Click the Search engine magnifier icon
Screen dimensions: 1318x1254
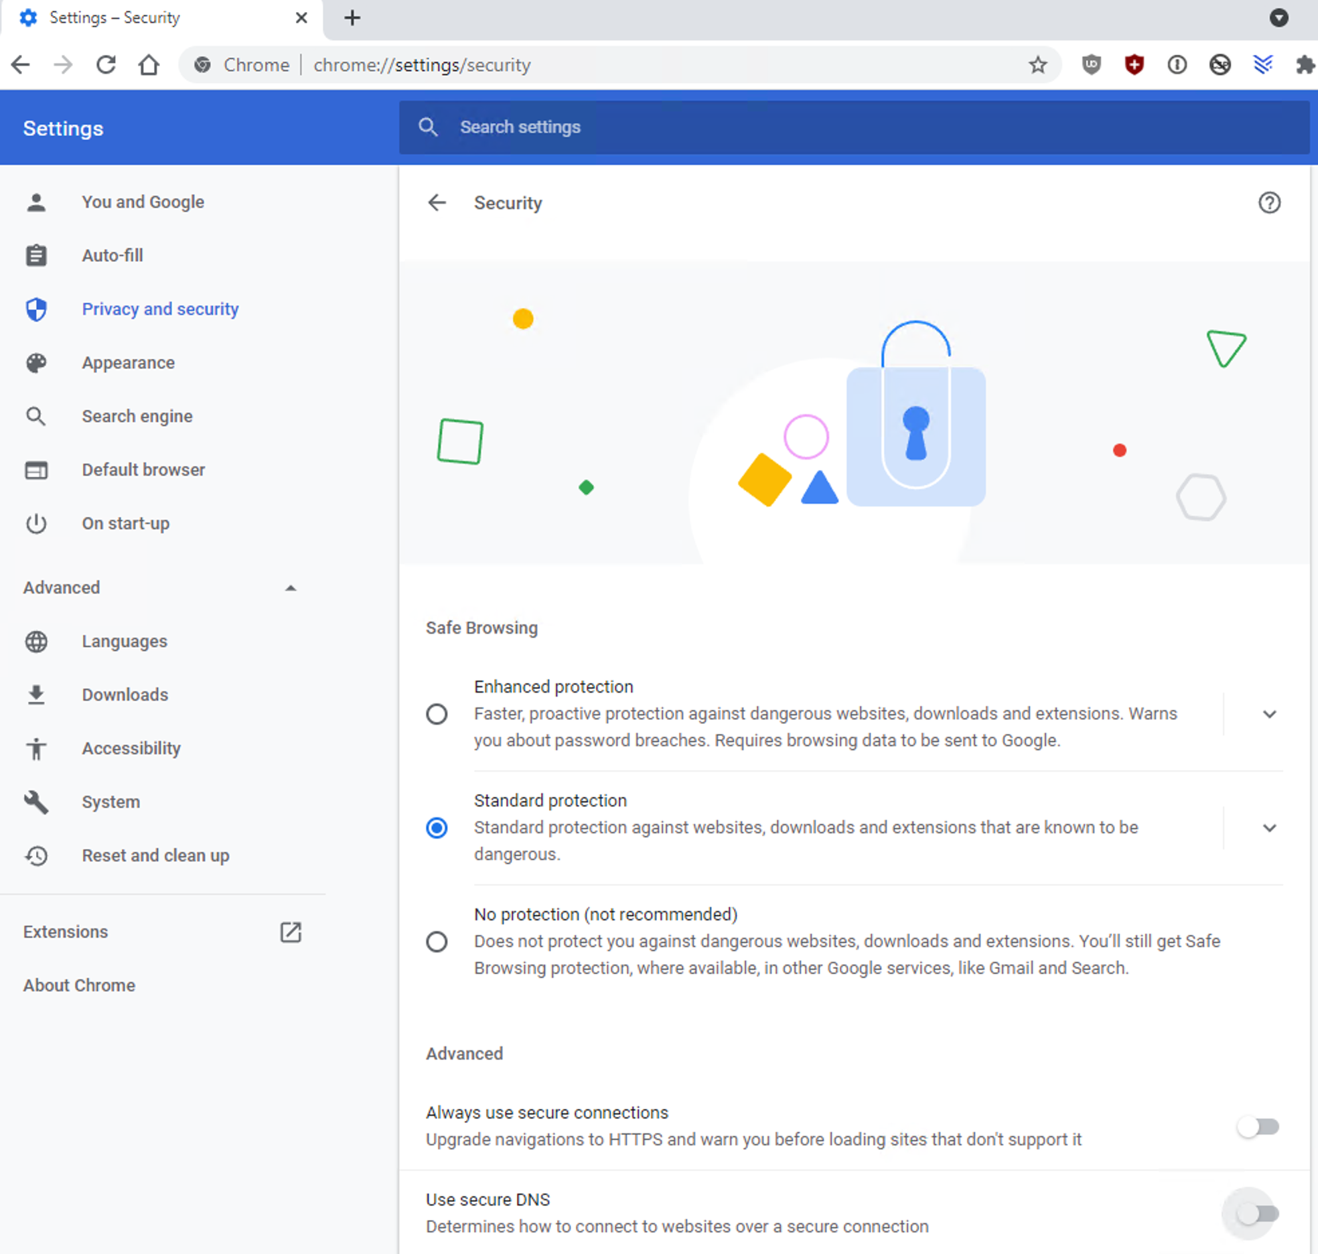[x=36, y=417]
